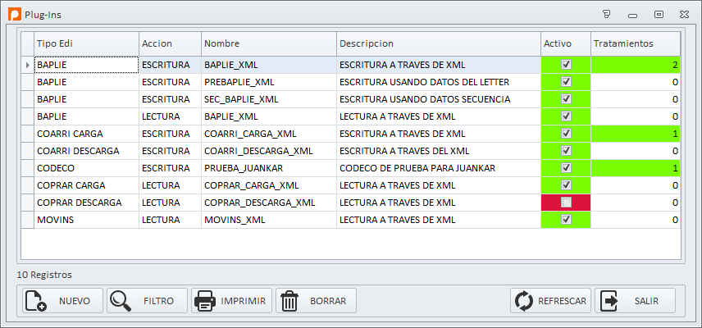Sort by the Tipo Edi column header
The height and width of the screenshot is (328, 702).
click(86, 43)
